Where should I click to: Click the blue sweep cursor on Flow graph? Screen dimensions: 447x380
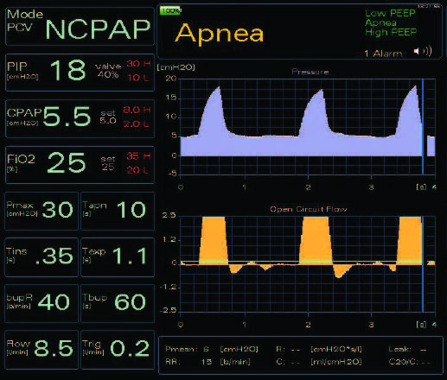423,264
